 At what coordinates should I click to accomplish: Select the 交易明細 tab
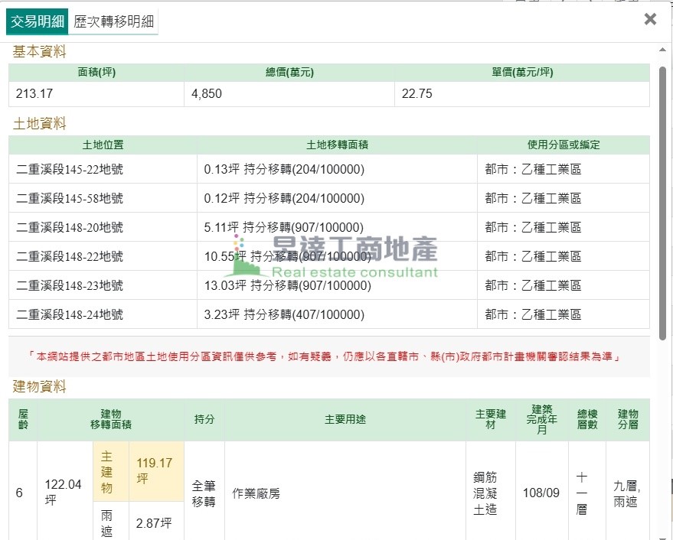[x=37, y=21]
